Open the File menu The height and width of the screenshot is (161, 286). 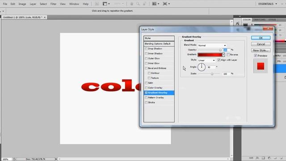[5, 4]
